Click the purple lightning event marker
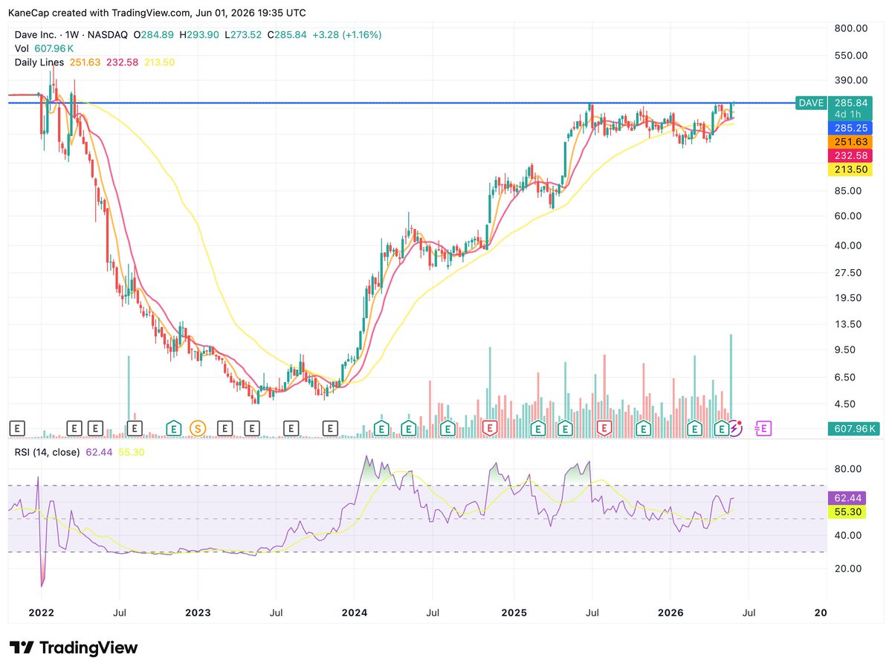892x672 pixels. click(734, 427)
